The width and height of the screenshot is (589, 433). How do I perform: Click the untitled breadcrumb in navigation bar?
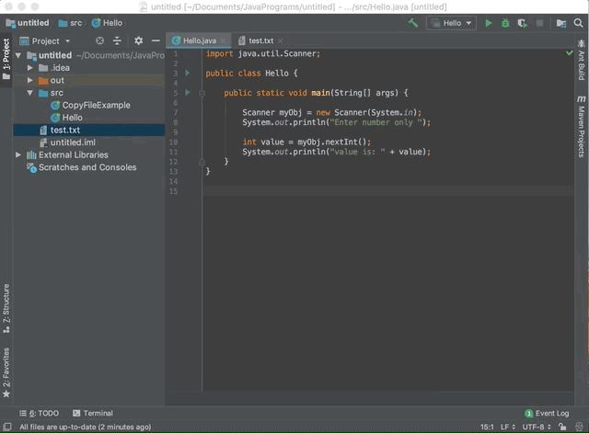coord(28,23)
